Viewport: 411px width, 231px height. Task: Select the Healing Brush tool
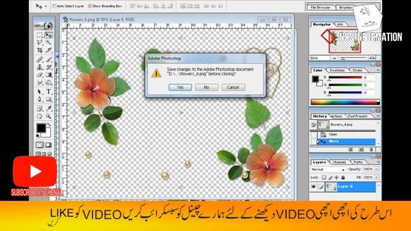(40, 60)
